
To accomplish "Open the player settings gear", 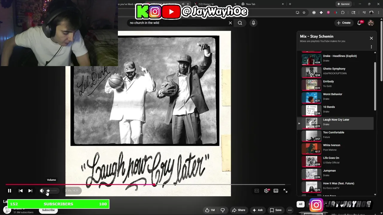I will 266,191.
